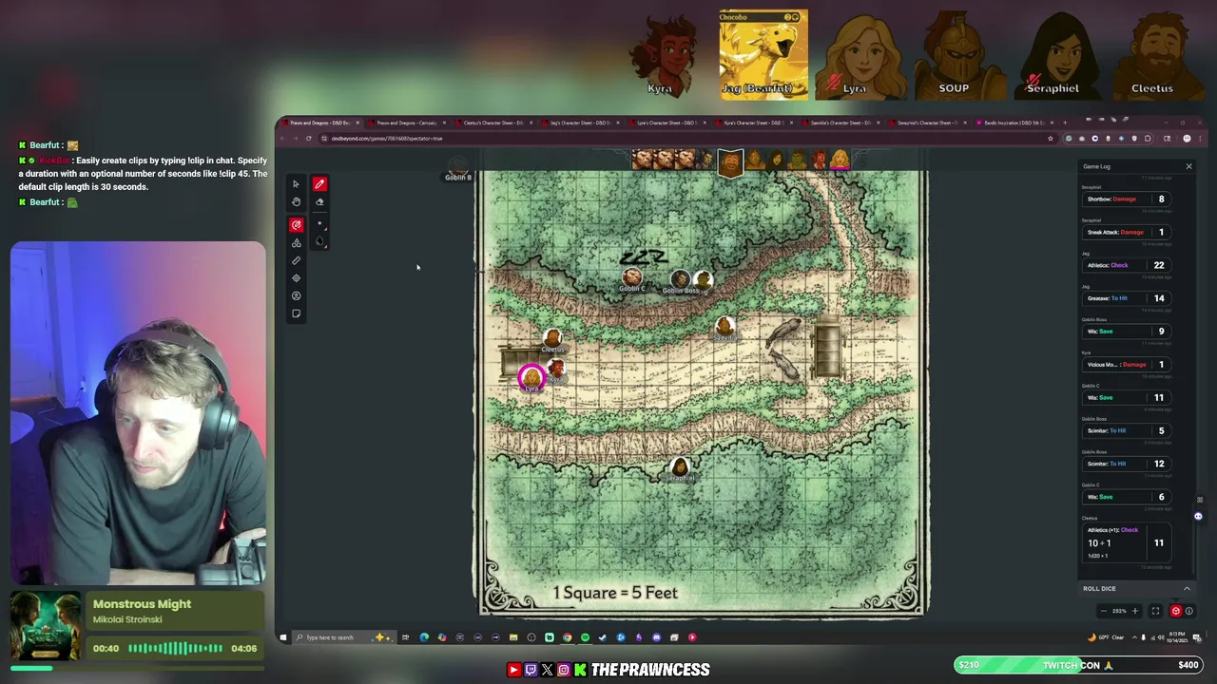
Task: Click the red dice button
Action: (1175, 611)
